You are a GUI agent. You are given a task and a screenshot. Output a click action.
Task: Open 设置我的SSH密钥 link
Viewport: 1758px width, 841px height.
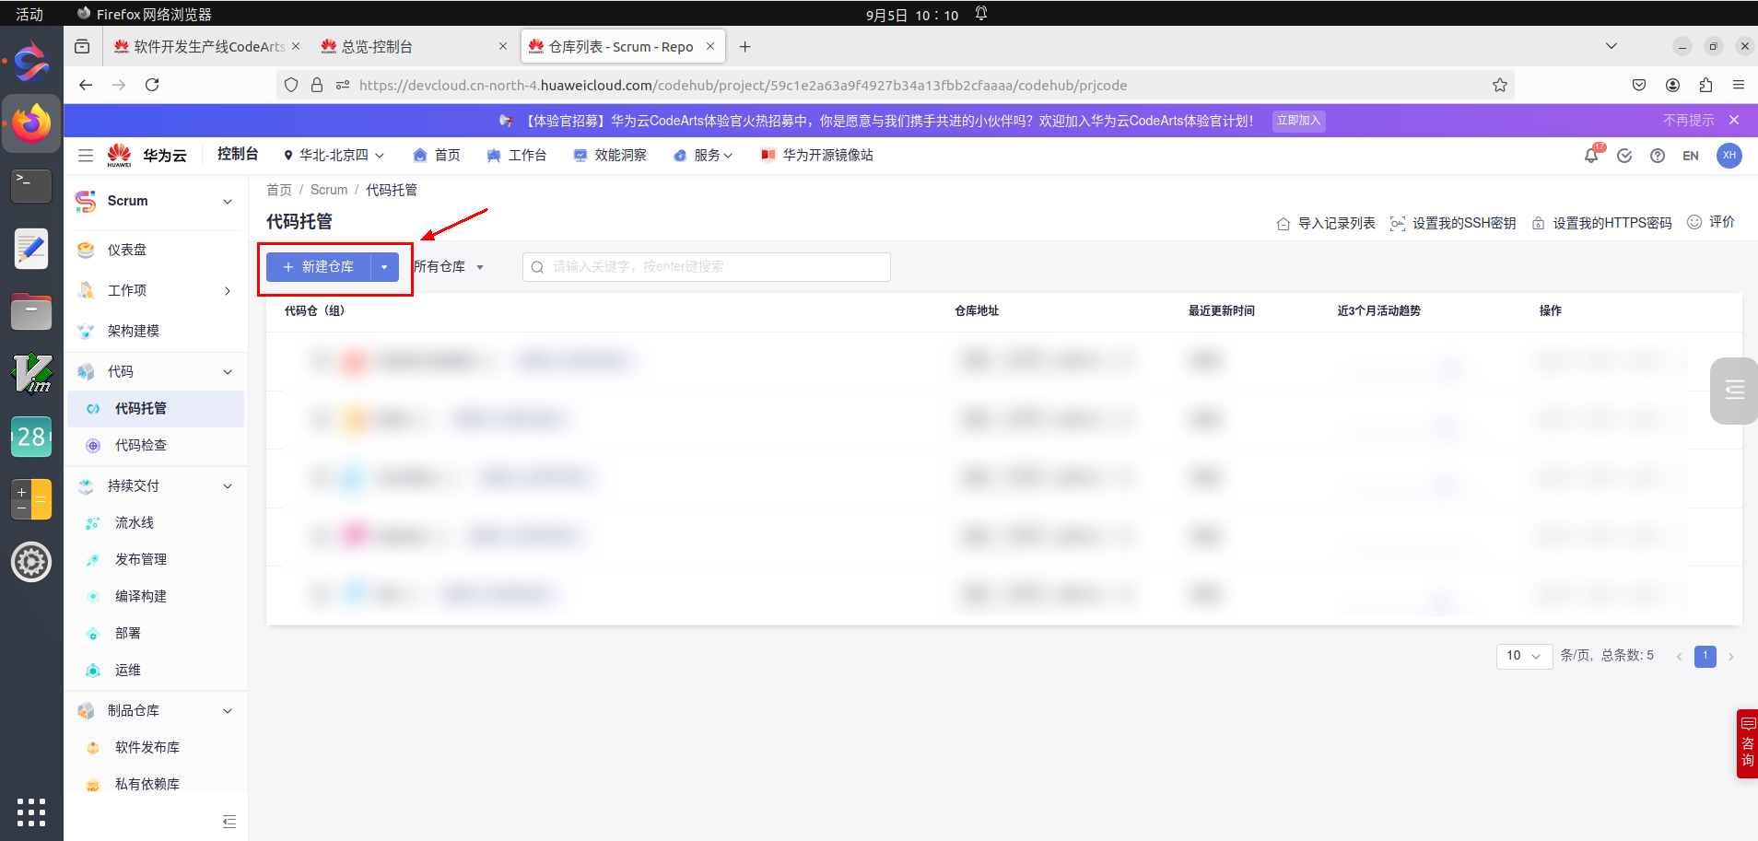tap(1453, 223)
